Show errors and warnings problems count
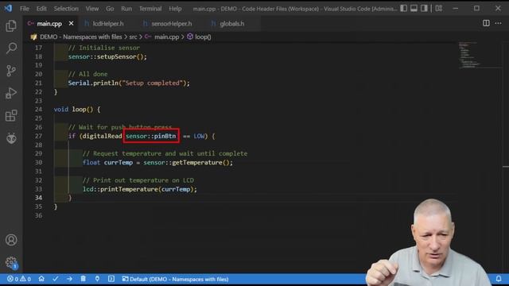 click(x=19, y=279)
